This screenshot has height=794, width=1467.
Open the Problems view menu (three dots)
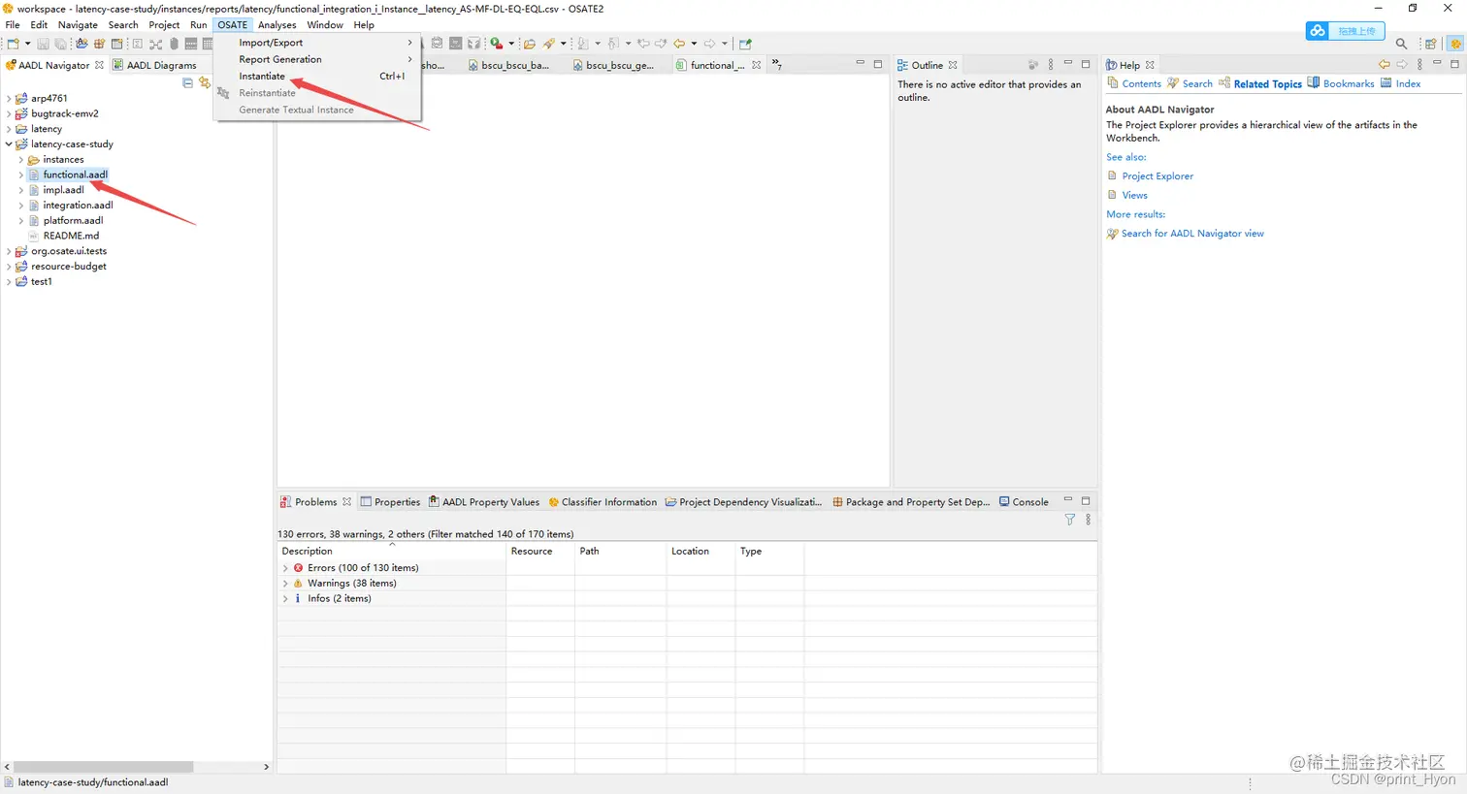click(x=1088, y=520)
